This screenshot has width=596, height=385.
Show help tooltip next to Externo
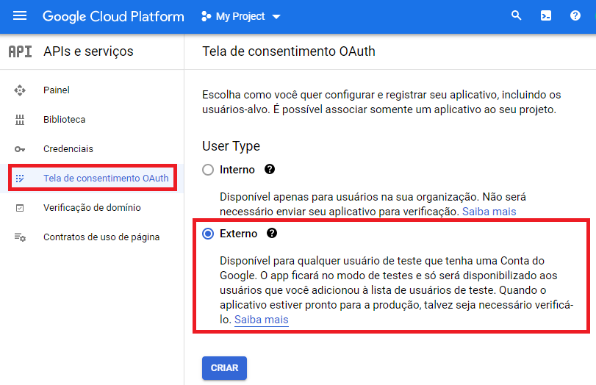271,233
